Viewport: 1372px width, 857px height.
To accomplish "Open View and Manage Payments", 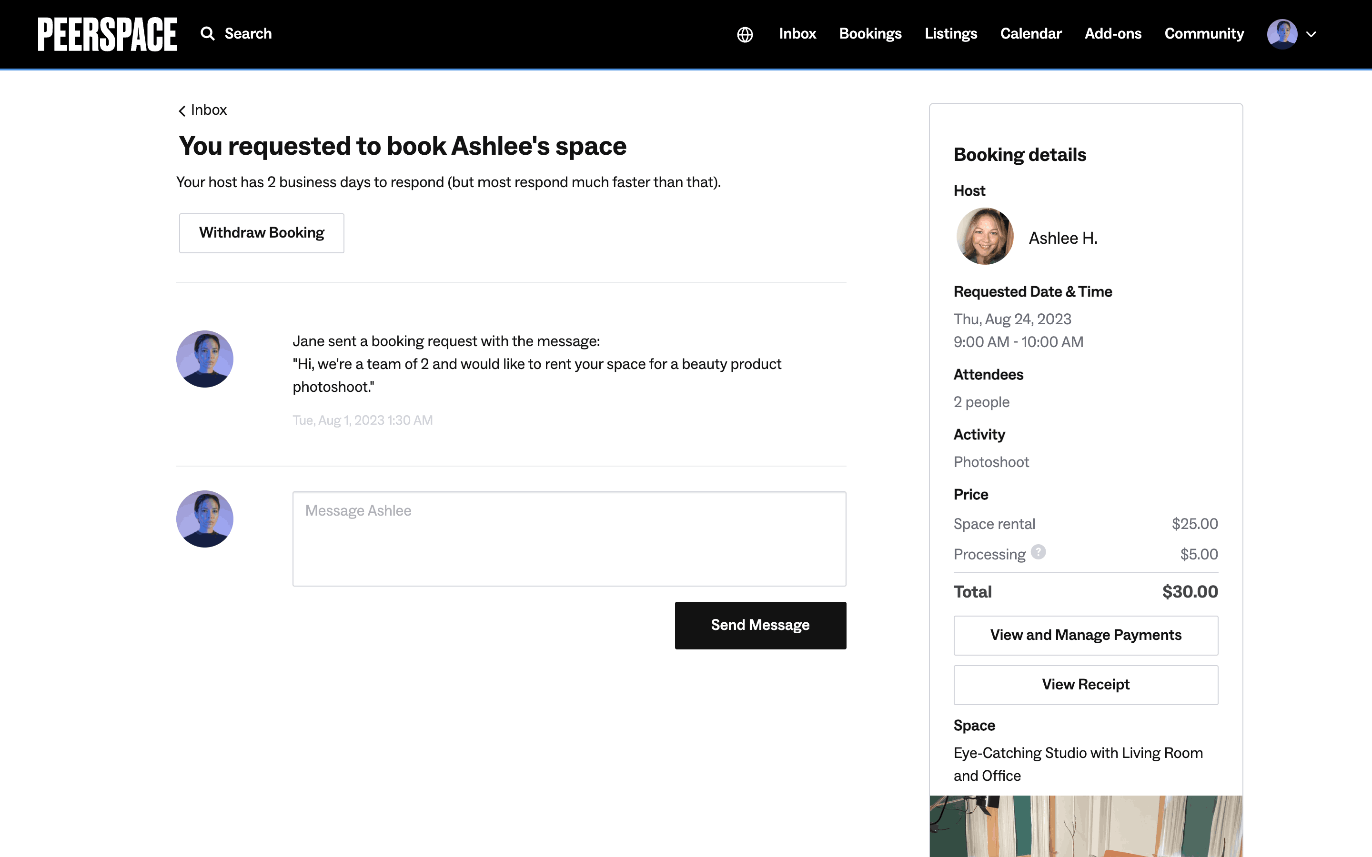I will 1086,636.
